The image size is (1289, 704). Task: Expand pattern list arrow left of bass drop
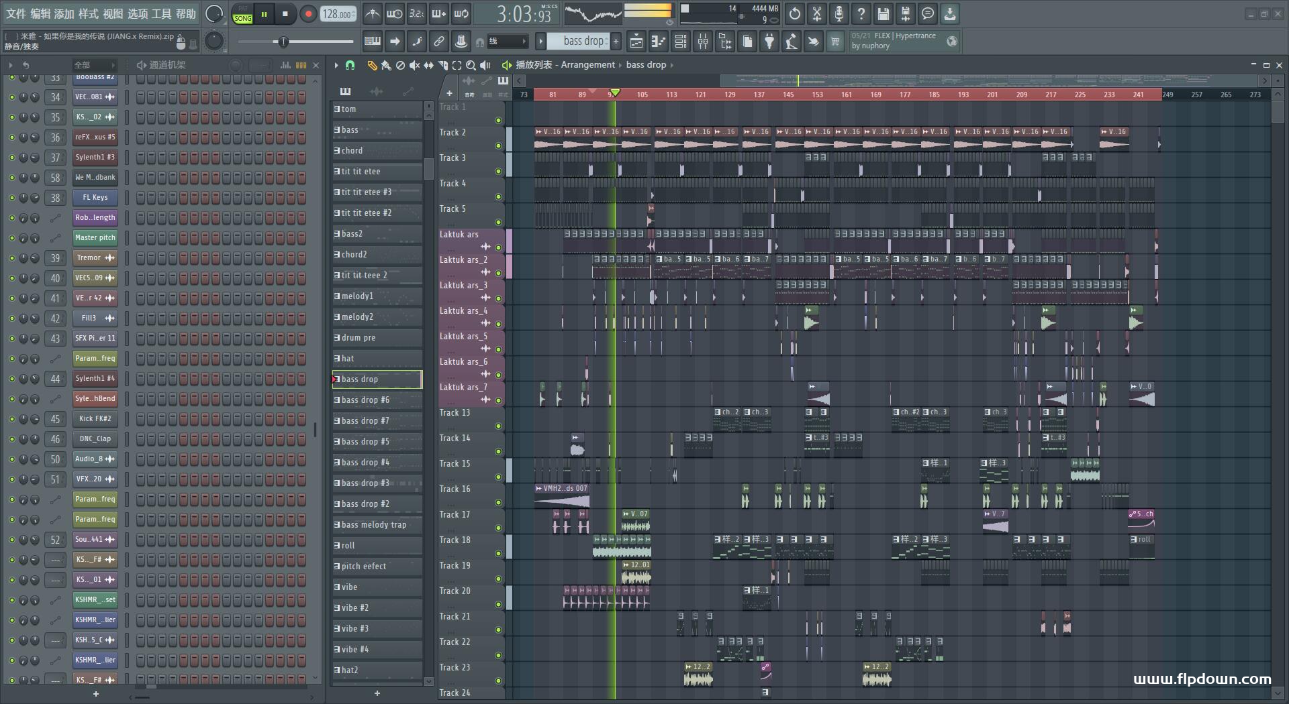click(x=540, y=42)
